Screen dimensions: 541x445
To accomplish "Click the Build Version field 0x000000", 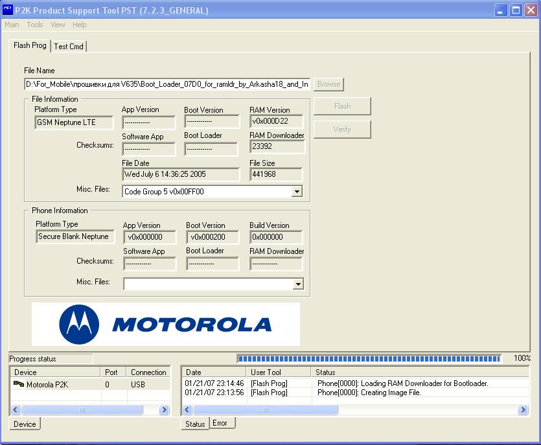I will (x=276, y=237).
